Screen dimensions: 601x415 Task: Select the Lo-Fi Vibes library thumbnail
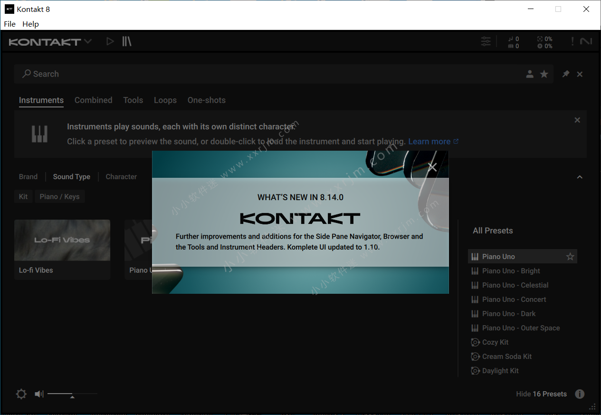[x=62, y=240]
